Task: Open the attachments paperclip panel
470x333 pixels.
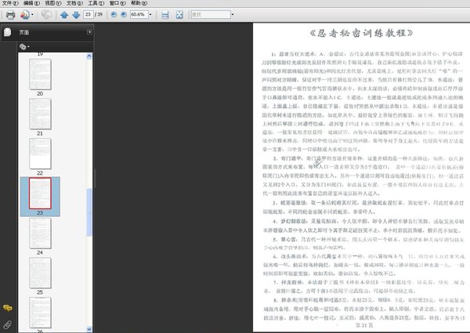Action: (x=8, y=324)
